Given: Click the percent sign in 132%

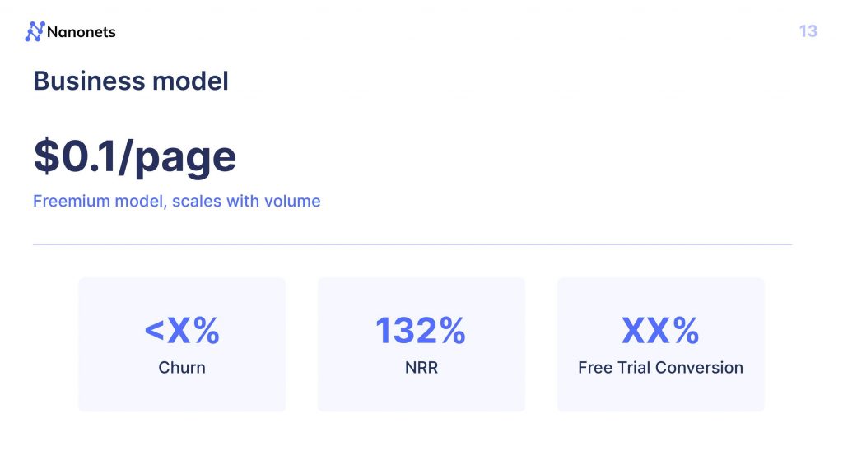Looking at the screenshot, I should 452,331.
